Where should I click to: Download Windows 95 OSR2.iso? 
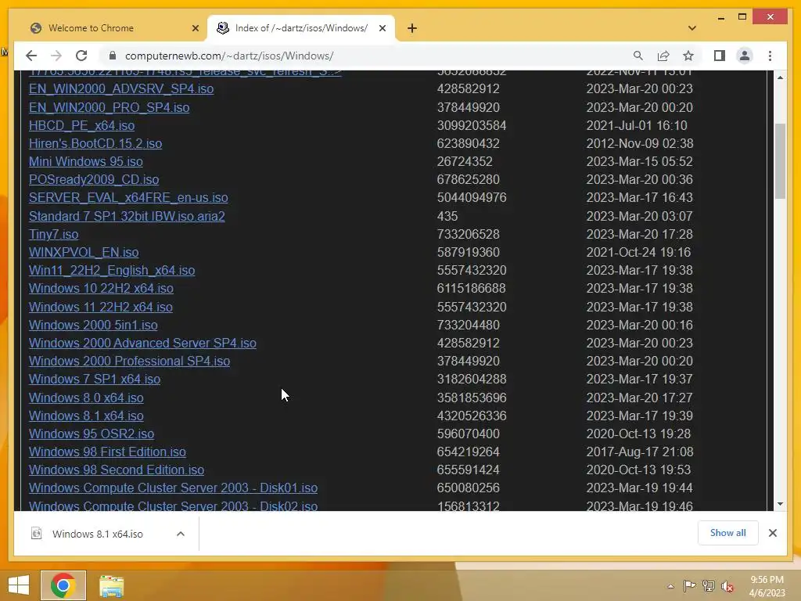coord(92,434)
